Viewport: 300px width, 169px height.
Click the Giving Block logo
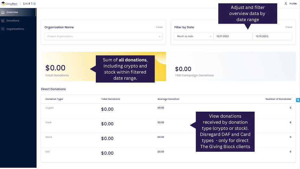[x=10, y=4]
